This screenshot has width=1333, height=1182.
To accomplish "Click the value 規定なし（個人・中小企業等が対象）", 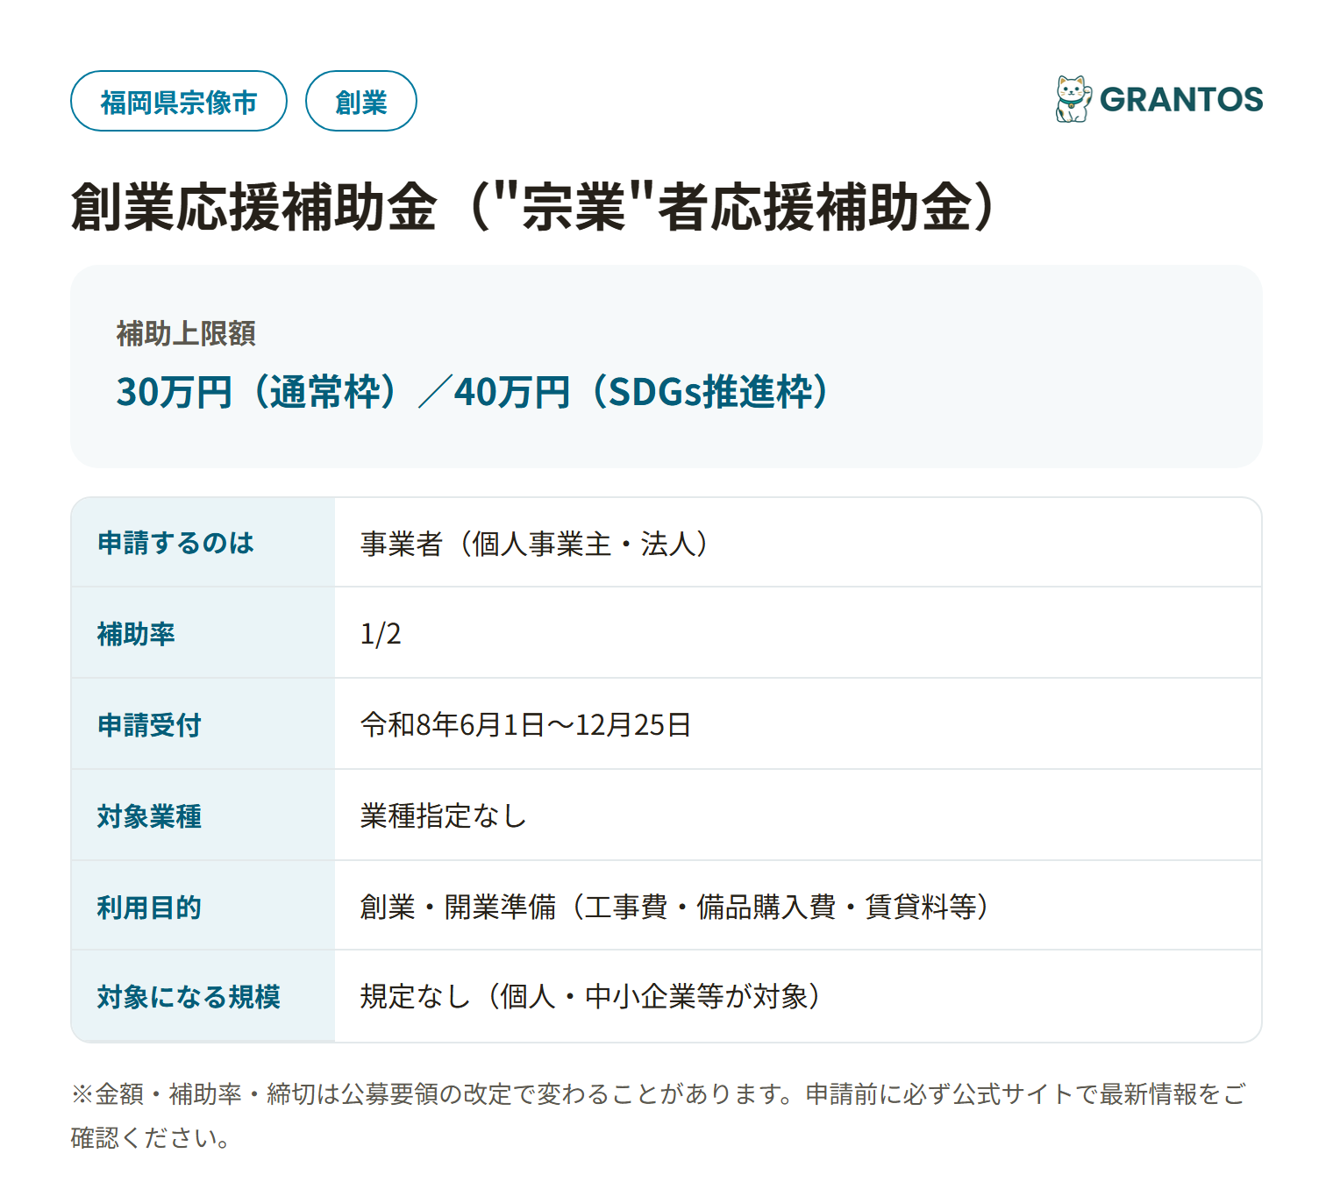I will pyautogui.click(x=591, y=997).
